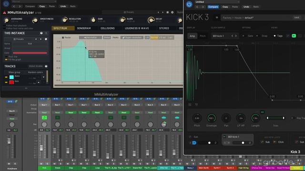Image resolution: width=305 pixels, height=171 pixels.
Task: Go to previous preset in Kick 3 header
Action: point(197,7)
